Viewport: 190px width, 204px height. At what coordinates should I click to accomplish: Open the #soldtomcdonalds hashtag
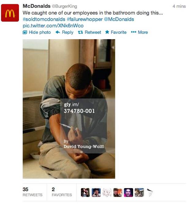[x=44, y=19]
